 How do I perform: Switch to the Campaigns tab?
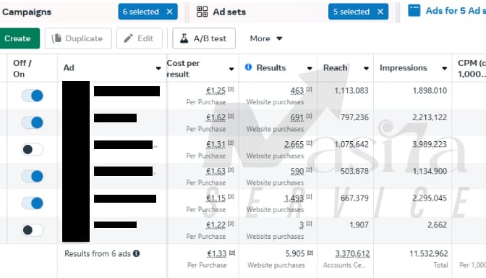(x=27, y=12)
